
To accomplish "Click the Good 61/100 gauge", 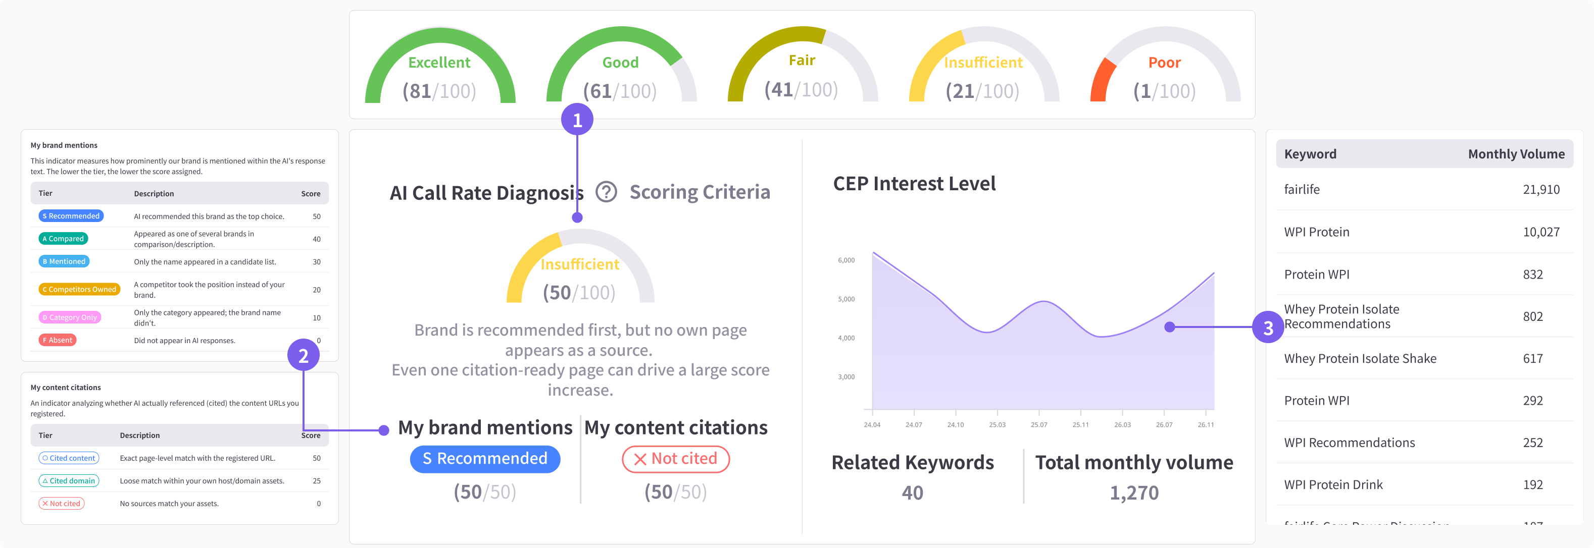I will [621, 65].
